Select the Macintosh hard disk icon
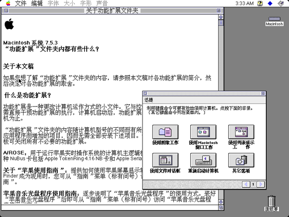 274,19
